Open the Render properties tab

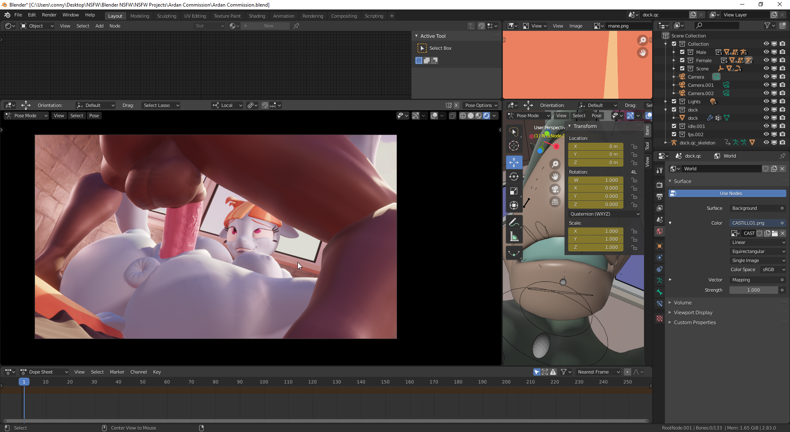(x=660, y=185)
